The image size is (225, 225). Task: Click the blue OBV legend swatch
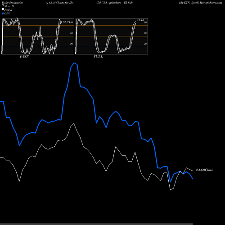[3, 13]
